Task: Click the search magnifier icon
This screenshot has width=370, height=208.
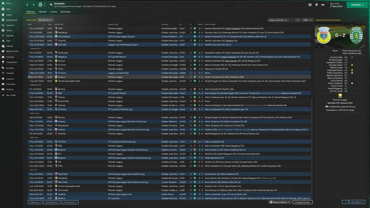Action: coord(51,5)
